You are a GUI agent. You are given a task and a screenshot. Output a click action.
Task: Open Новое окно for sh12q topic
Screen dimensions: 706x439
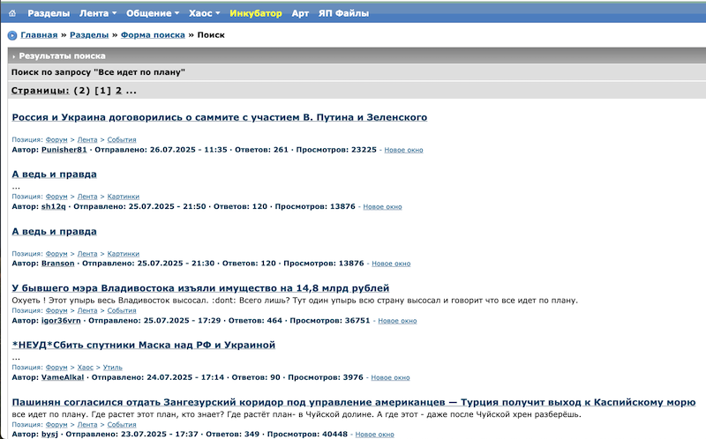[382, 207]
